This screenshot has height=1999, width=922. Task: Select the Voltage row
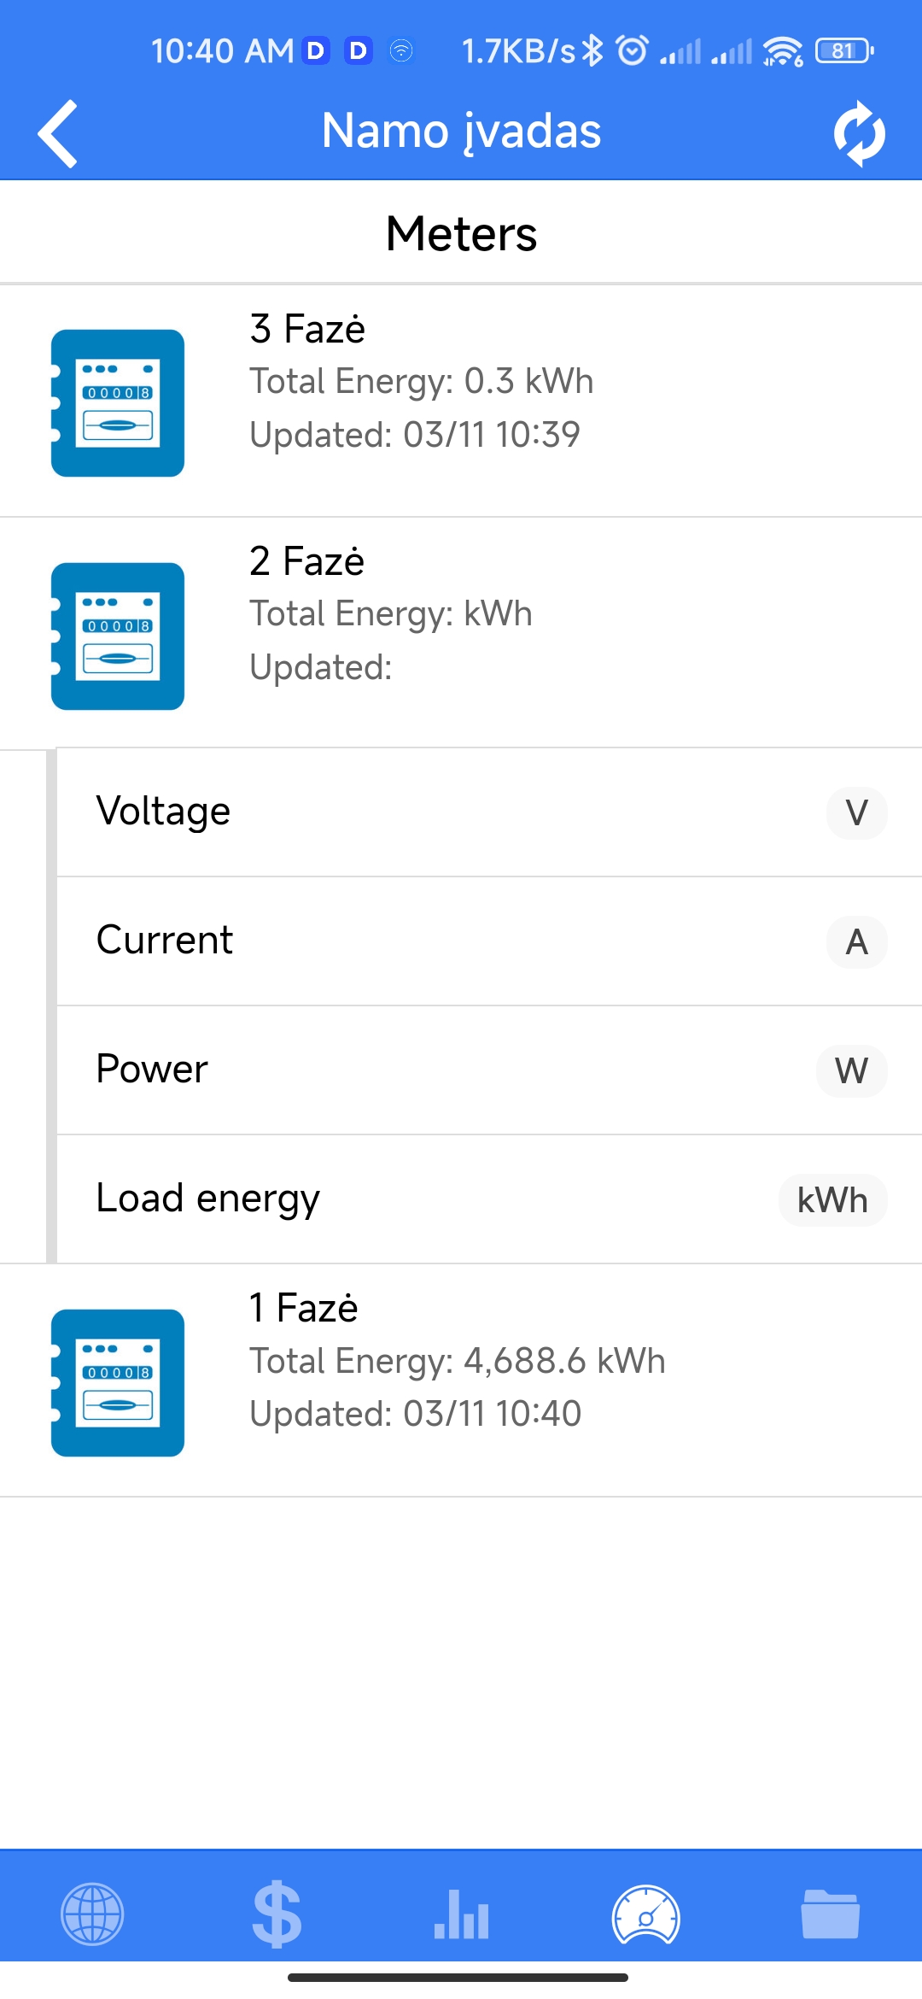tap(461, 812)
